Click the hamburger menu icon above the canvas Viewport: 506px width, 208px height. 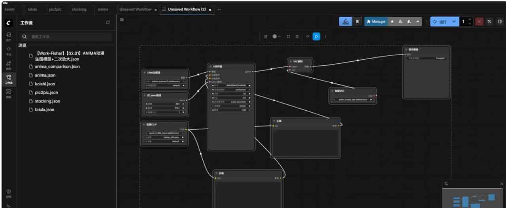[x=122, y=19]
